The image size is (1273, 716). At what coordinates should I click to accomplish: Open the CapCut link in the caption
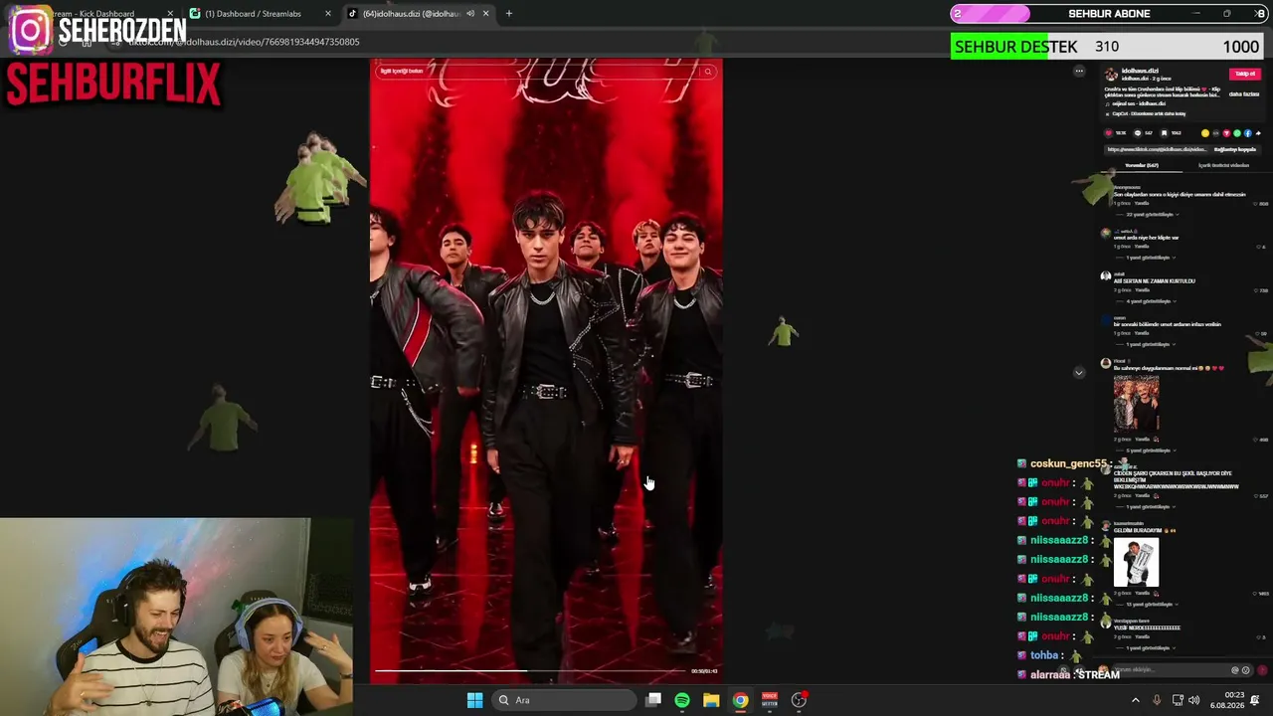[1148, 113]
